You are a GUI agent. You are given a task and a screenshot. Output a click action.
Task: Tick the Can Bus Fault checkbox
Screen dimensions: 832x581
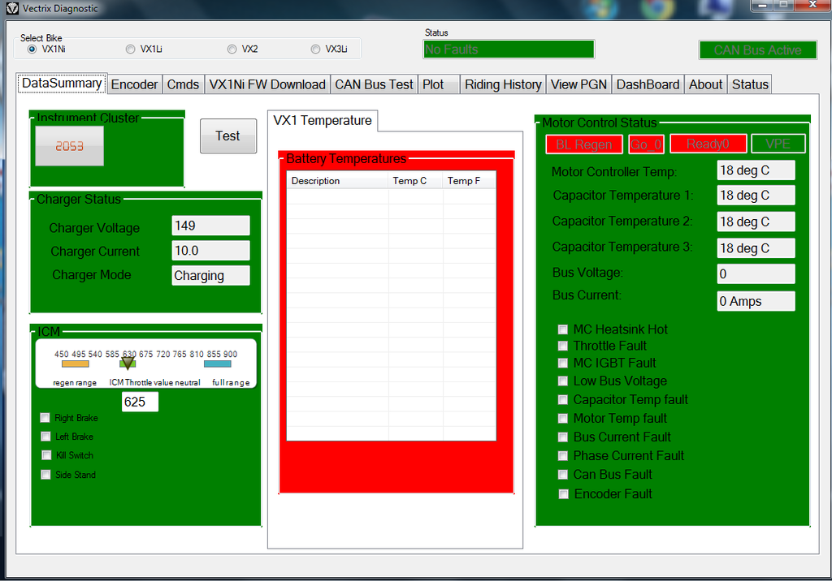coord(563,475)
